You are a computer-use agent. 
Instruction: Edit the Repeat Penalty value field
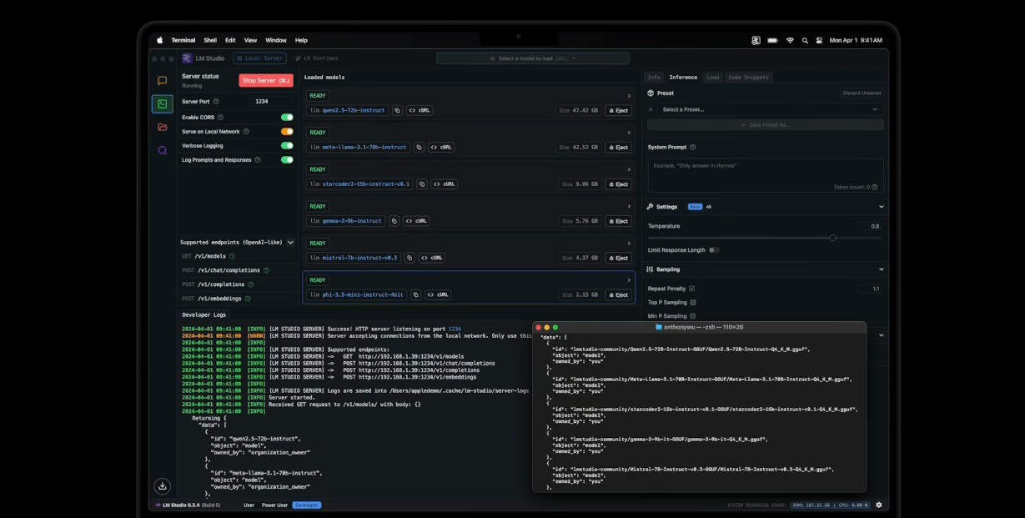(x=870, y=289)
